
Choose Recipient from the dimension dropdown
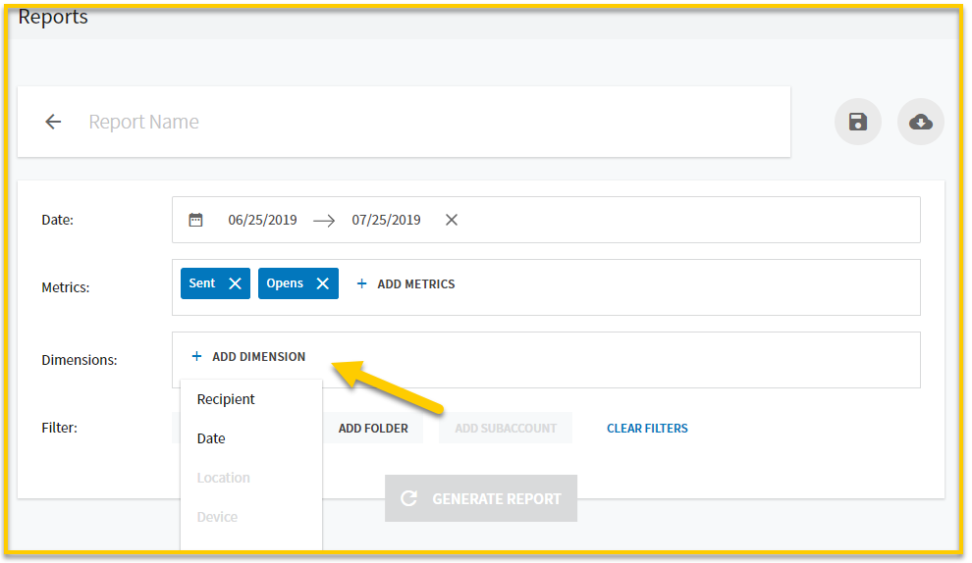pyautogui.click(x=226, y=399)
